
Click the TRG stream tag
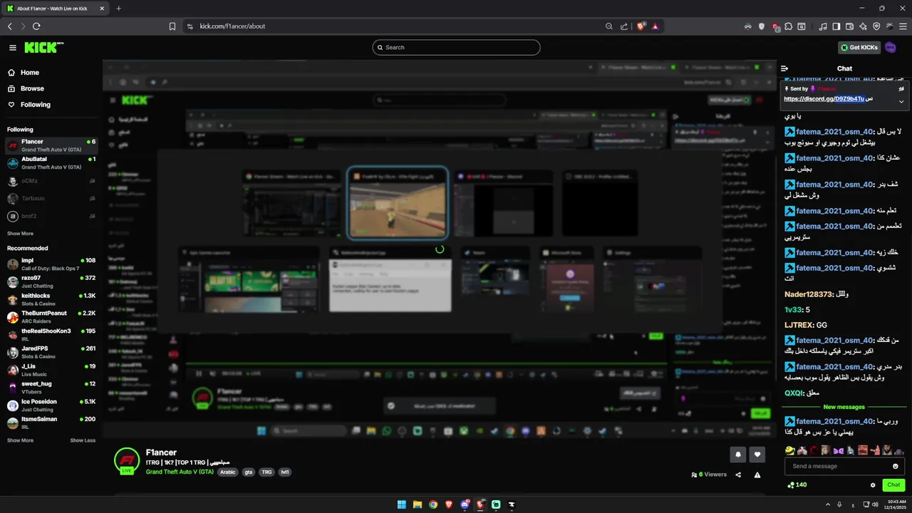point(266,472)
